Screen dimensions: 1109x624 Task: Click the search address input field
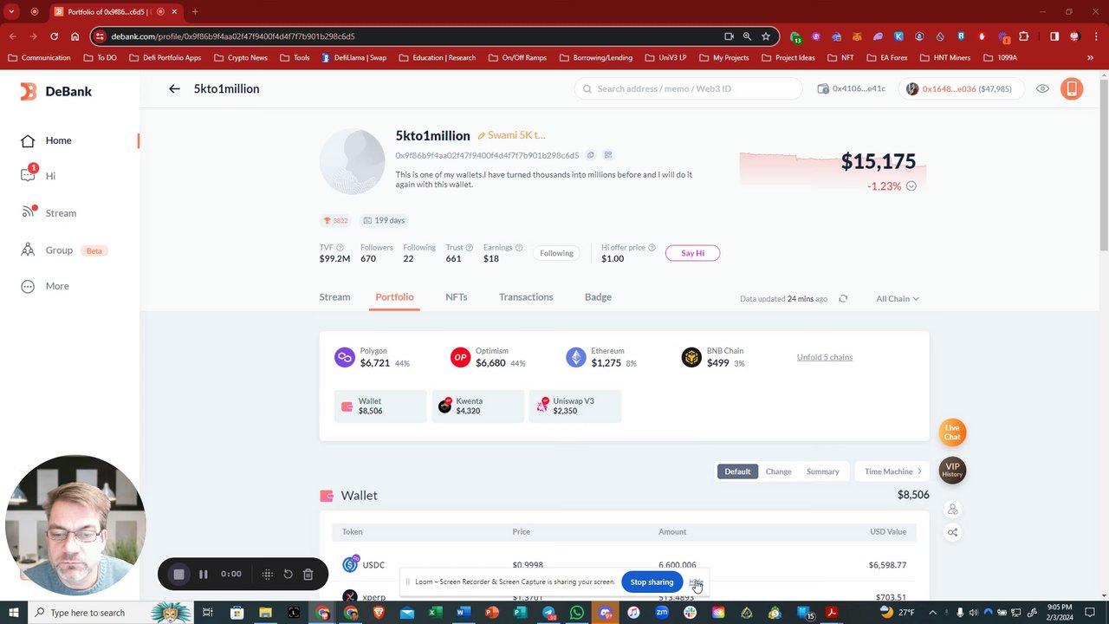[x=689, y=88]
